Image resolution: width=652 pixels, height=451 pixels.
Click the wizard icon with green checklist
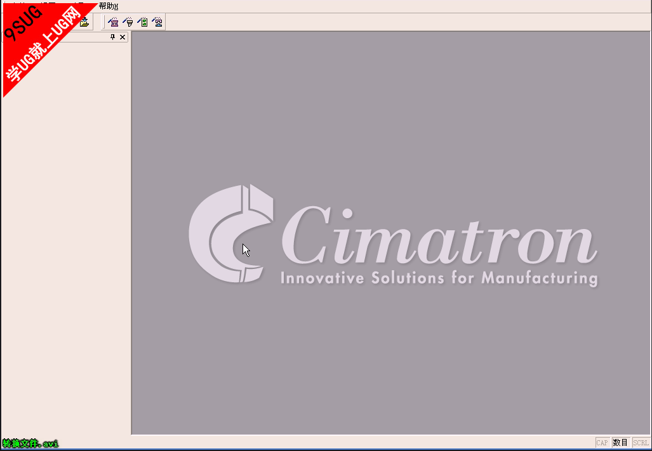coord(143,22)
